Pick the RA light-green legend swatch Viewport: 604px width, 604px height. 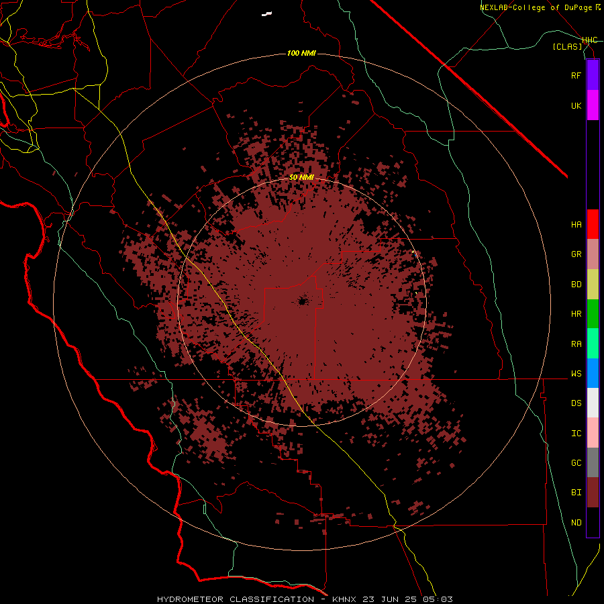point(593,344)
